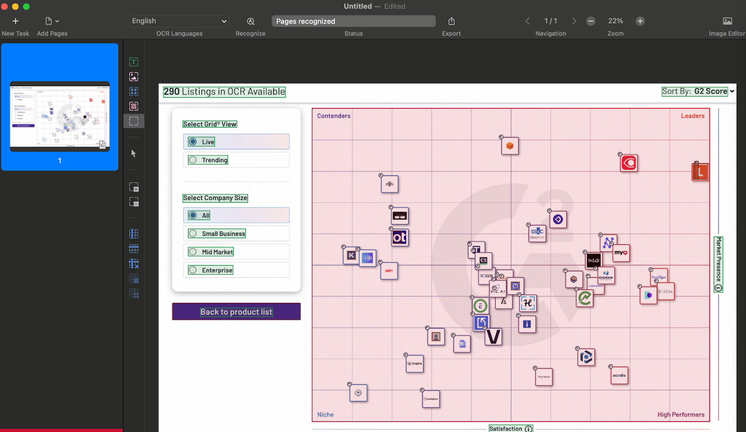
Task: Click the red 'L' logo at grid edge
Action: 700,172
